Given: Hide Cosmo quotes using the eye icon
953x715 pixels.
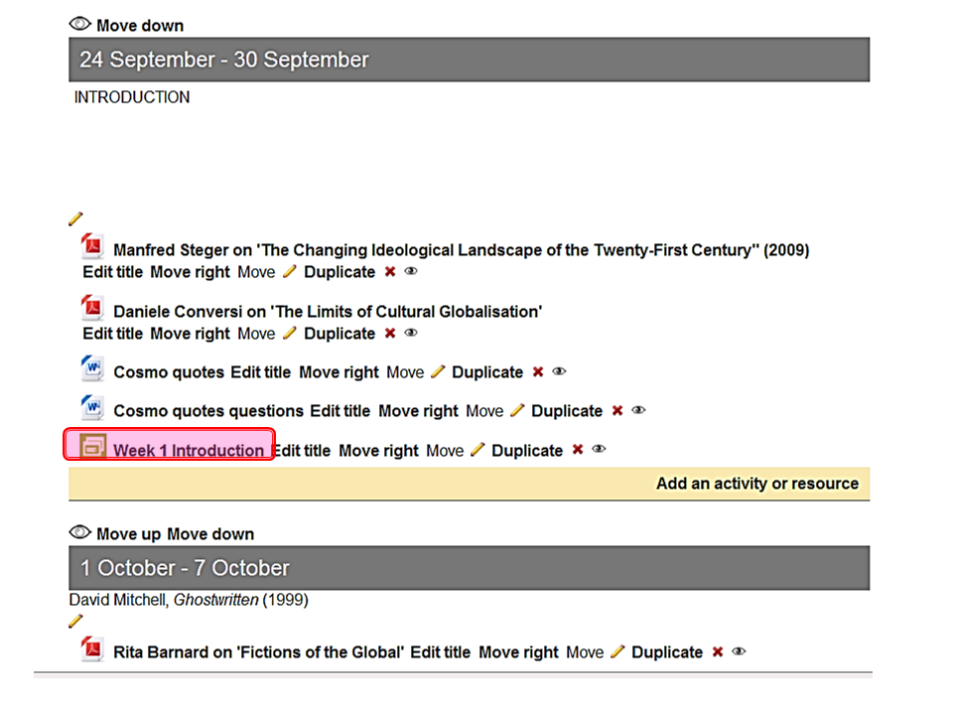Looking at the screenshot, I should (559, 371).
